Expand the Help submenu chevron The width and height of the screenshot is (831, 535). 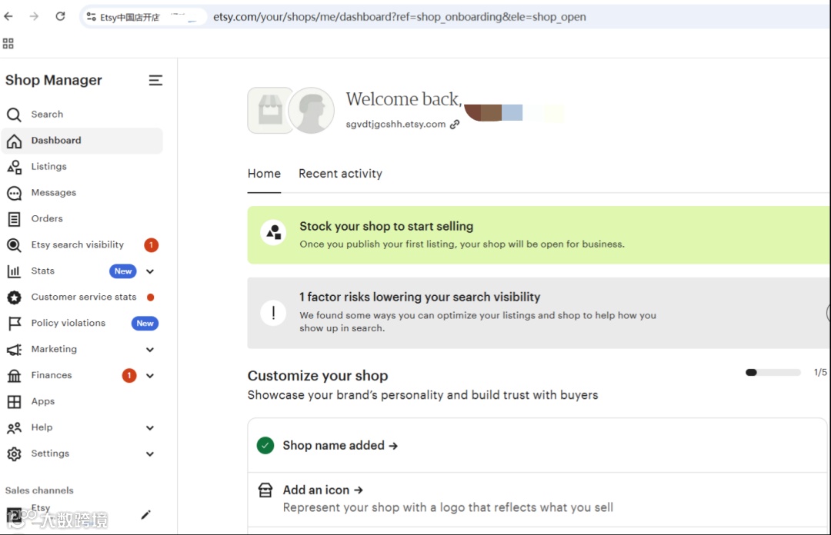point(150,427)
